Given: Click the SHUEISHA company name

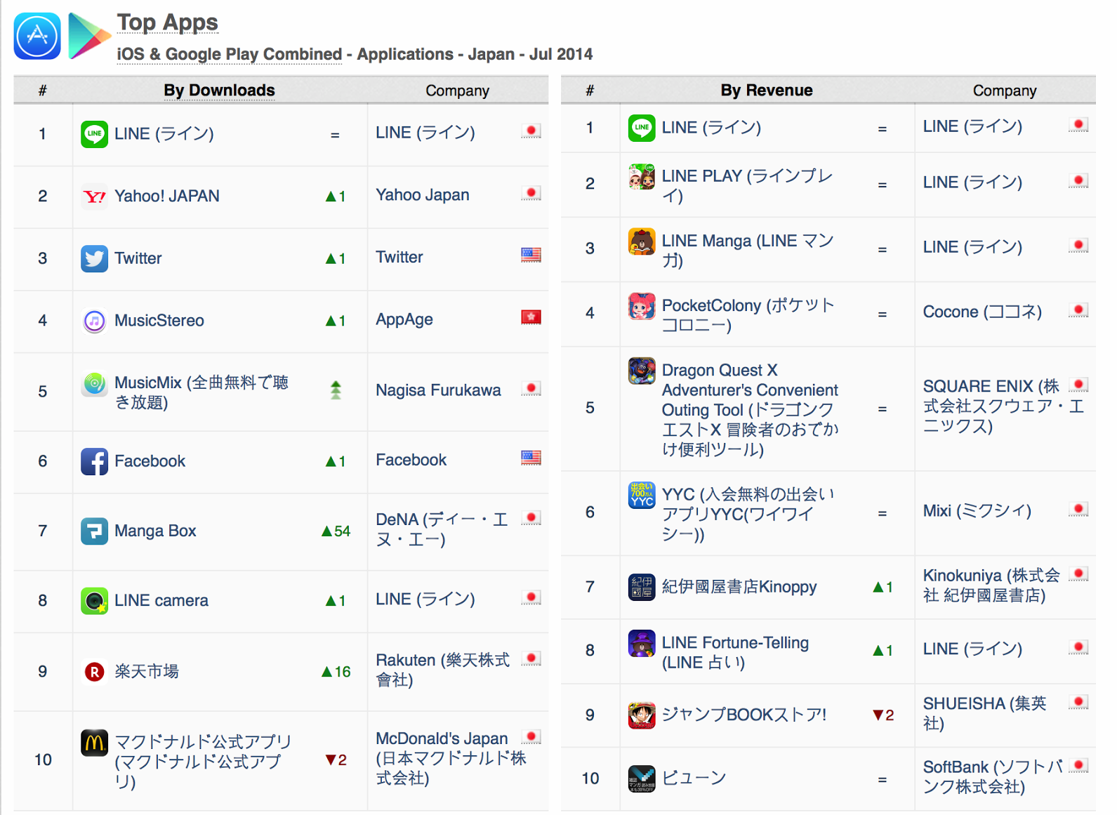Looking at the screenshot, I should (984, 713).
